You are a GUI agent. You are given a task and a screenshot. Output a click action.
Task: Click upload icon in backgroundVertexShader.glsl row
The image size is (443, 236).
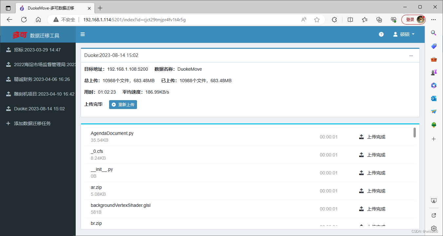point(361,209)
